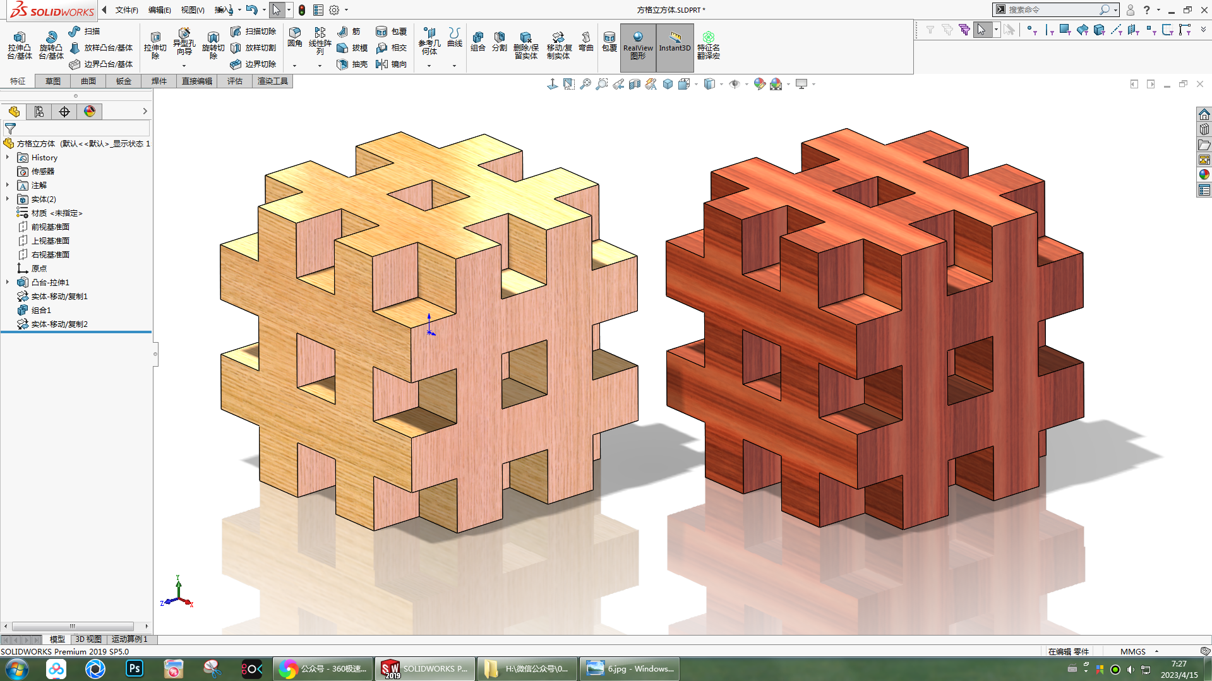Open Appearances color ball in task pane
Screen dimensions: 1212x681
pyautogui.click(x=1204, y=175)
